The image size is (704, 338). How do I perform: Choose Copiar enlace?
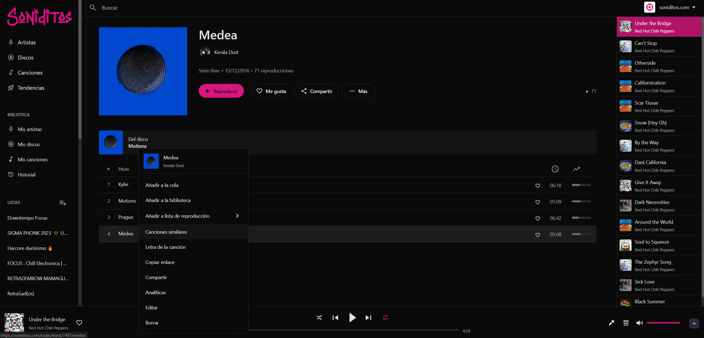coord(193,262)
